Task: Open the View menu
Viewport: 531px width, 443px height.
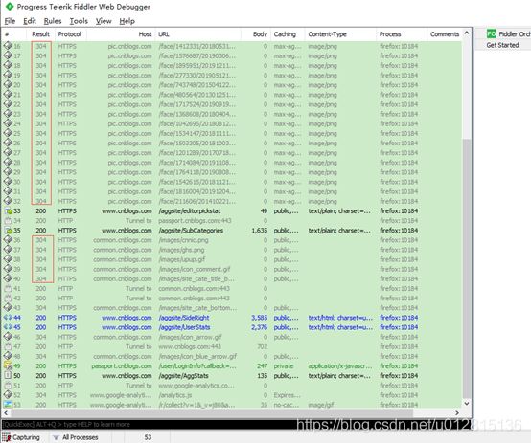Action: pos(104,21)
